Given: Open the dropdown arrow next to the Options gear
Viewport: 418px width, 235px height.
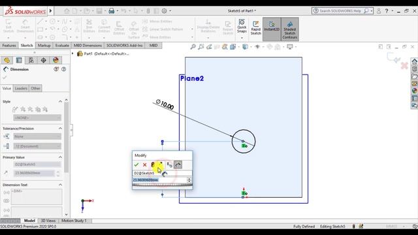Looking at the screenshot, I should [x=170, y=11].
